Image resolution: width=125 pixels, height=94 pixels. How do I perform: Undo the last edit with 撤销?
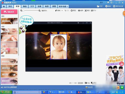click(58, 11)
